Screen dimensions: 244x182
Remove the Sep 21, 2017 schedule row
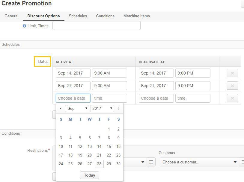pos(232,86)
